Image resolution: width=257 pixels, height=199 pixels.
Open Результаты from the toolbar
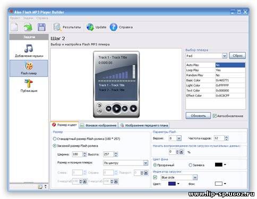click(x=67, y=27)
